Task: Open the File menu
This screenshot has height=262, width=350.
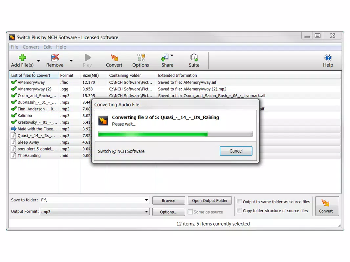Action: coord(14,47)
